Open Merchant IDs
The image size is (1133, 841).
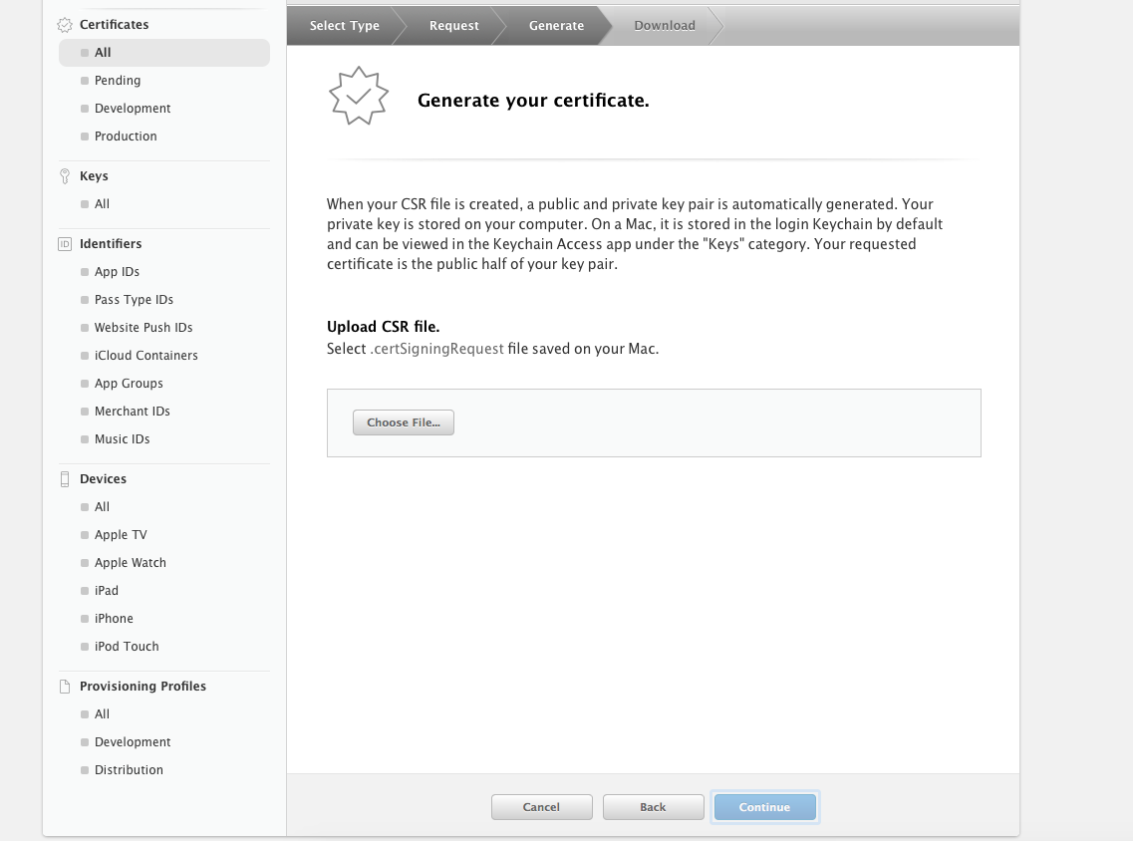coord(133,412)
